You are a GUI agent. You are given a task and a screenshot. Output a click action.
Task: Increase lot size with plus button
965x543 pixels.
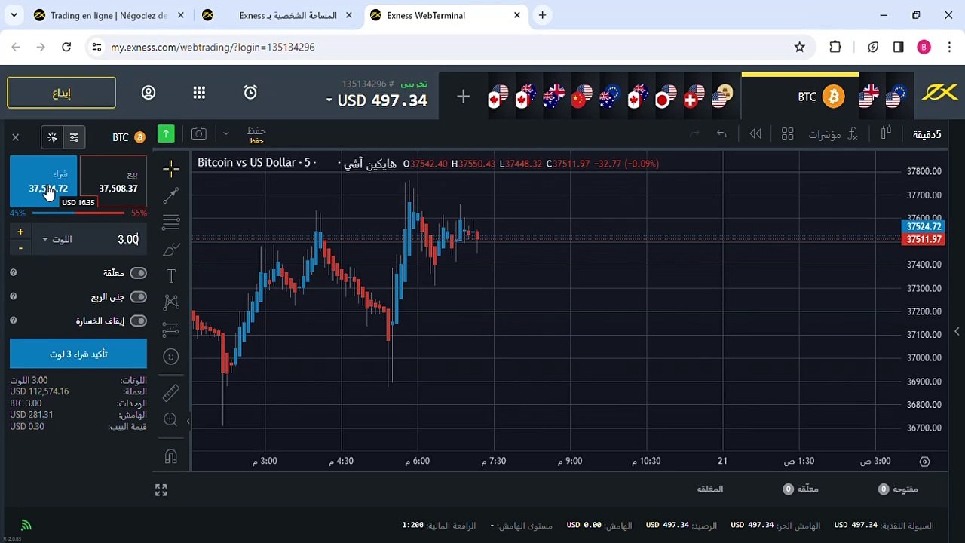pyautogui.click(x=20, y=232)
